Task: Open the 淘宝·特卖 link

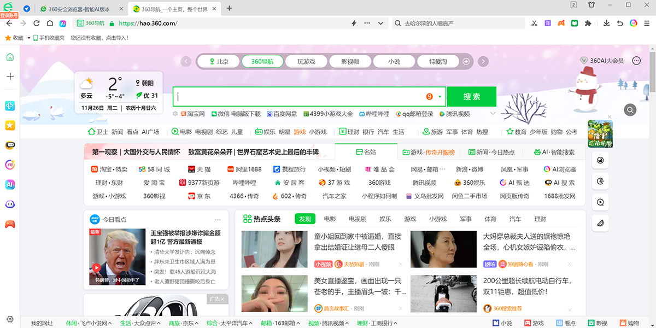Action: [x=109, y=169]
